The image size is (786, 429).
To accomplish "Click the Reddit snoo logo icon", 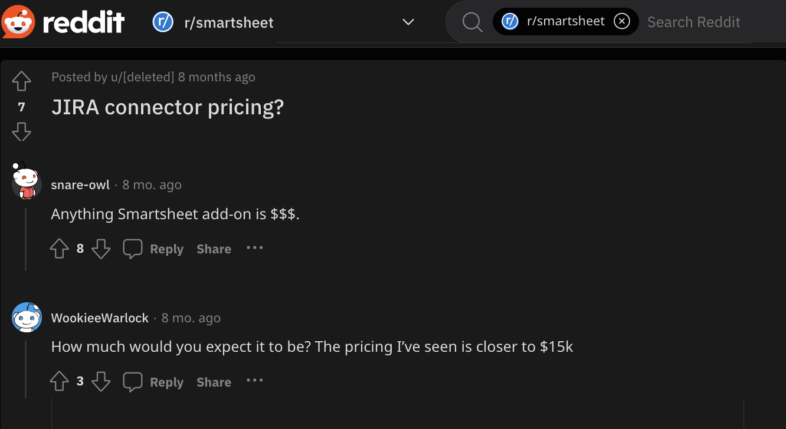I will click(18, 22).
